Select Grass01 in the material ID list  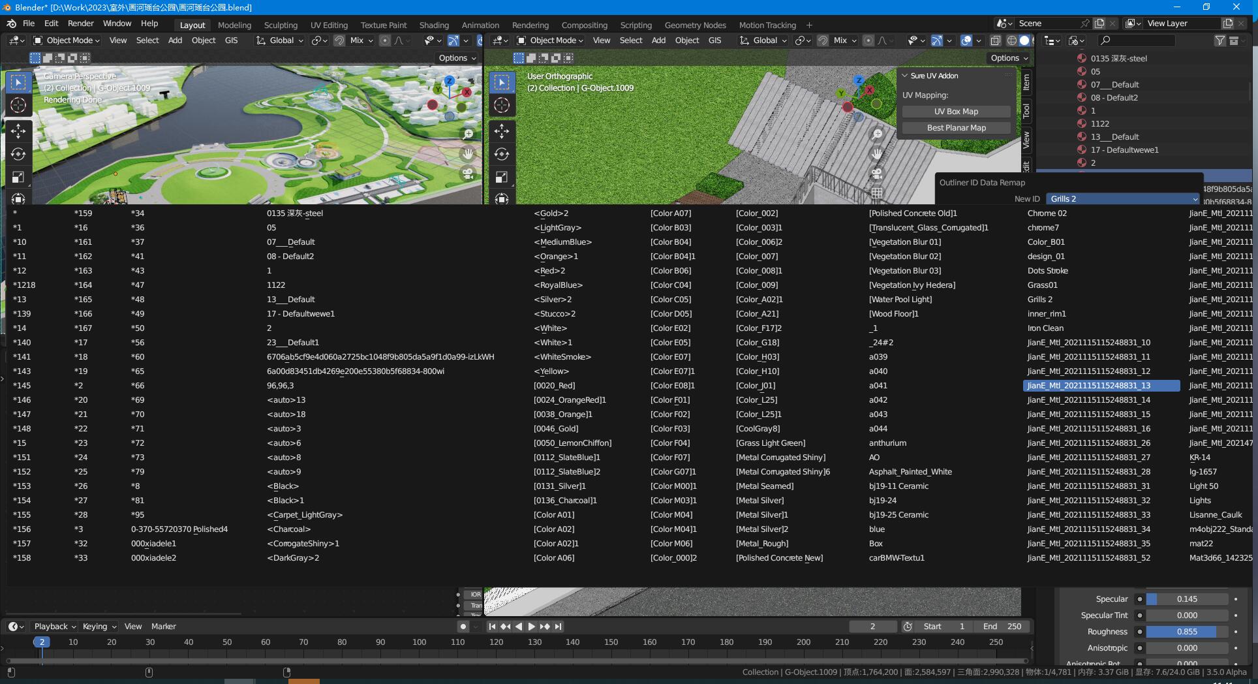click(x=1042, y=285)
